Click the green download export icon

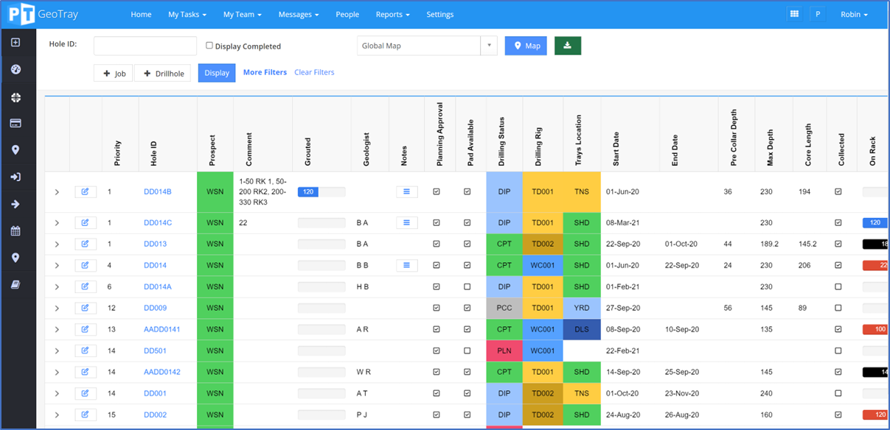pos(567,45)
